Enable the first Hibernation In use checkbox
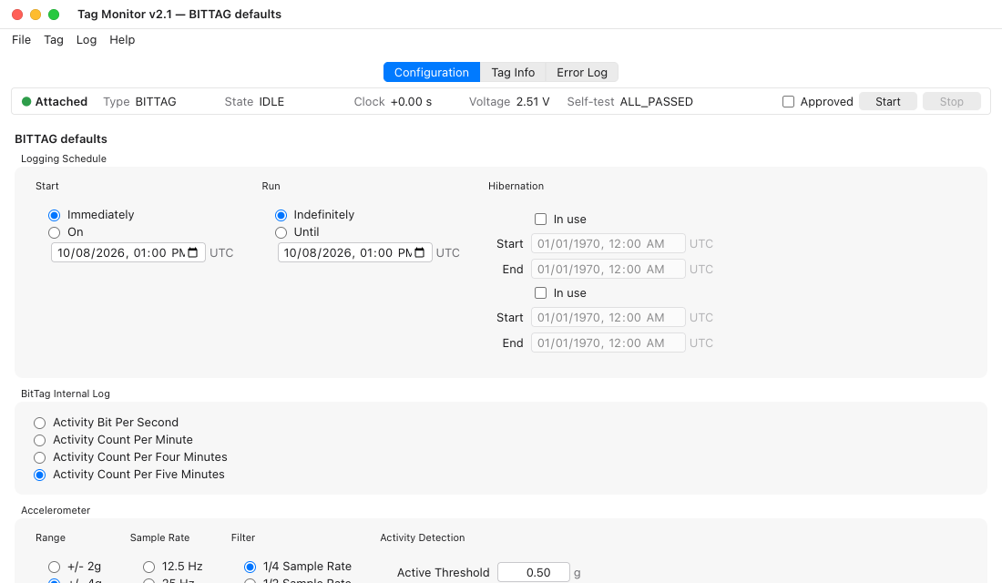 [540, 220]
